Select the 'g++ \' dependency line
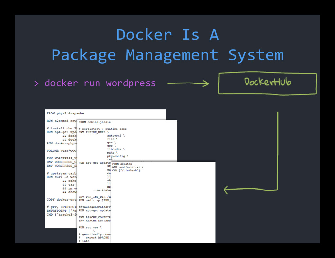 (x=112, y=143)
